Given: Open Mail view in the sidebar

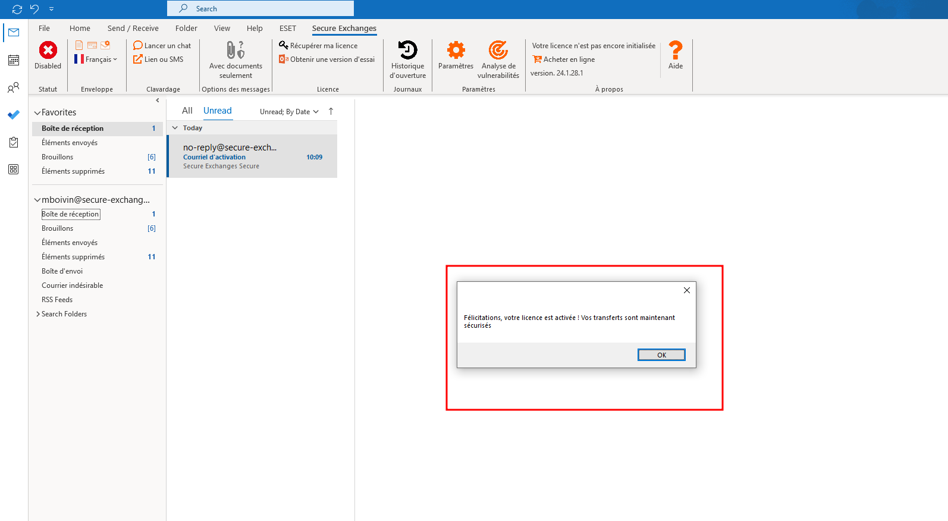Looking at the screenshot, I should (x=14, y=33).
